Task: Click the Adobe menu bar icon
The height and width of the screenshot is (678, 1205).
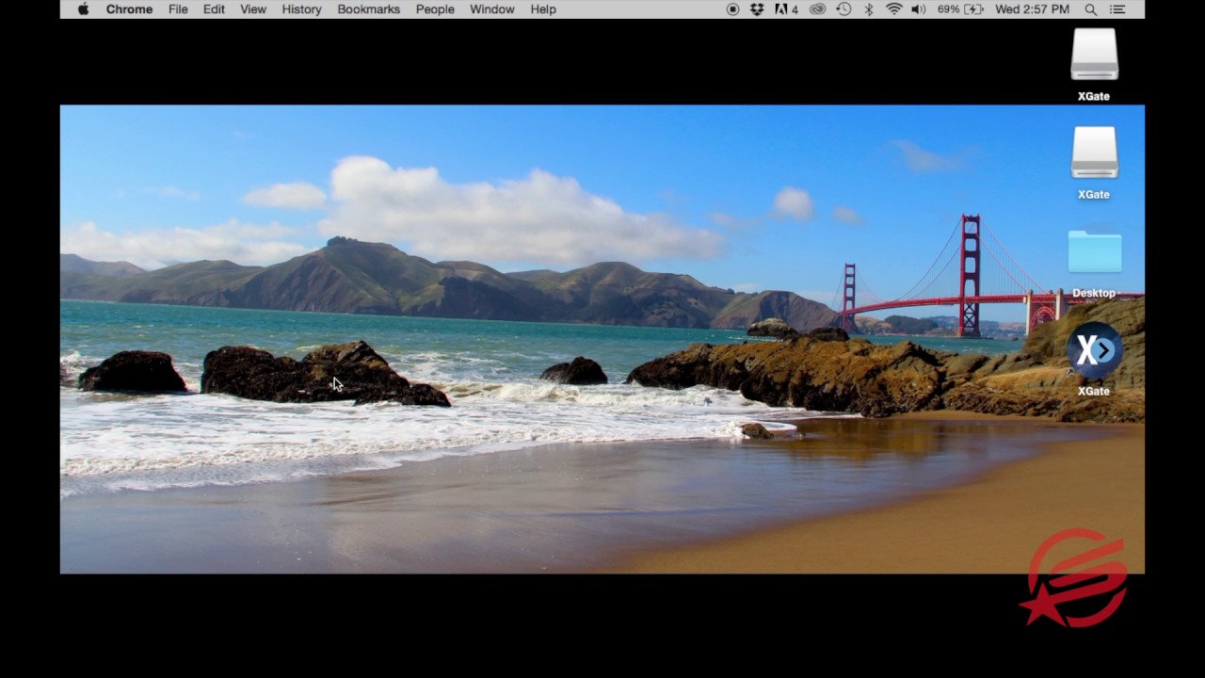Action: click(786, 9)
